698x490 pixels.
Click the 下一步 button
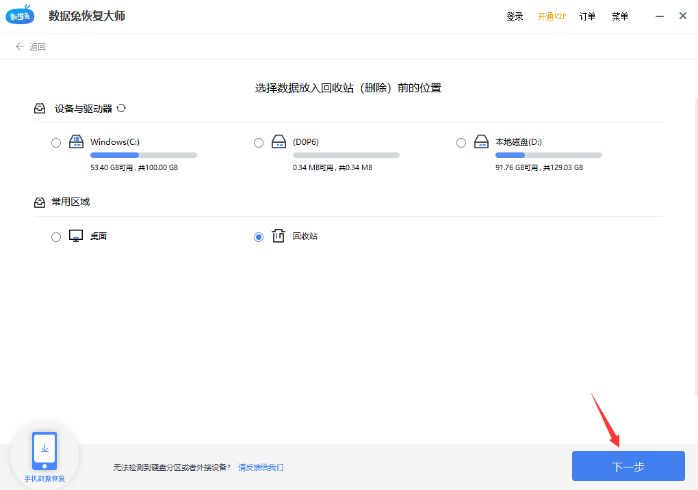tap(628, 465)
